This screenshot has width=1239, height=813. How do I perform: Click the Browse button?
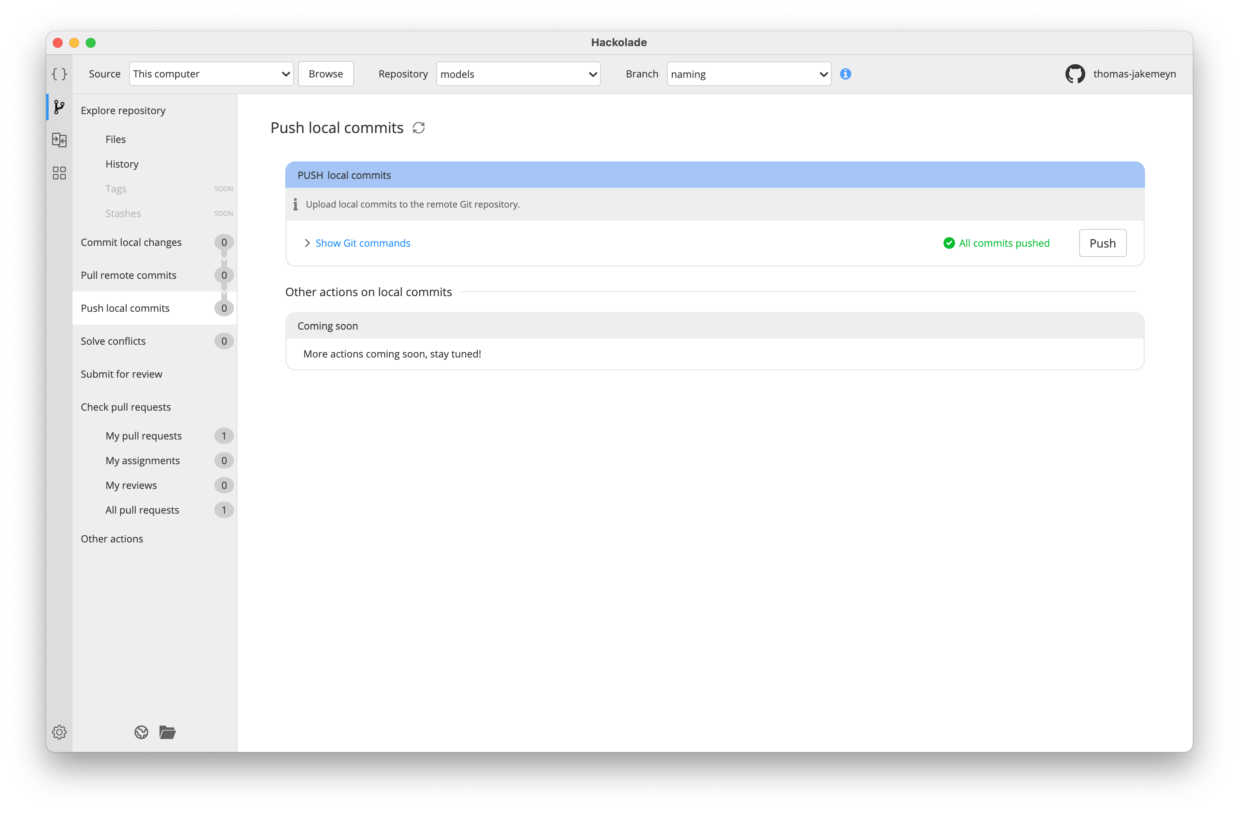(325, 74)
